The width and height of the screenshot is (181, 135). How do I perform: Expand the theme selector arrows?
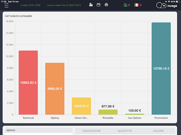pos(129,5)
